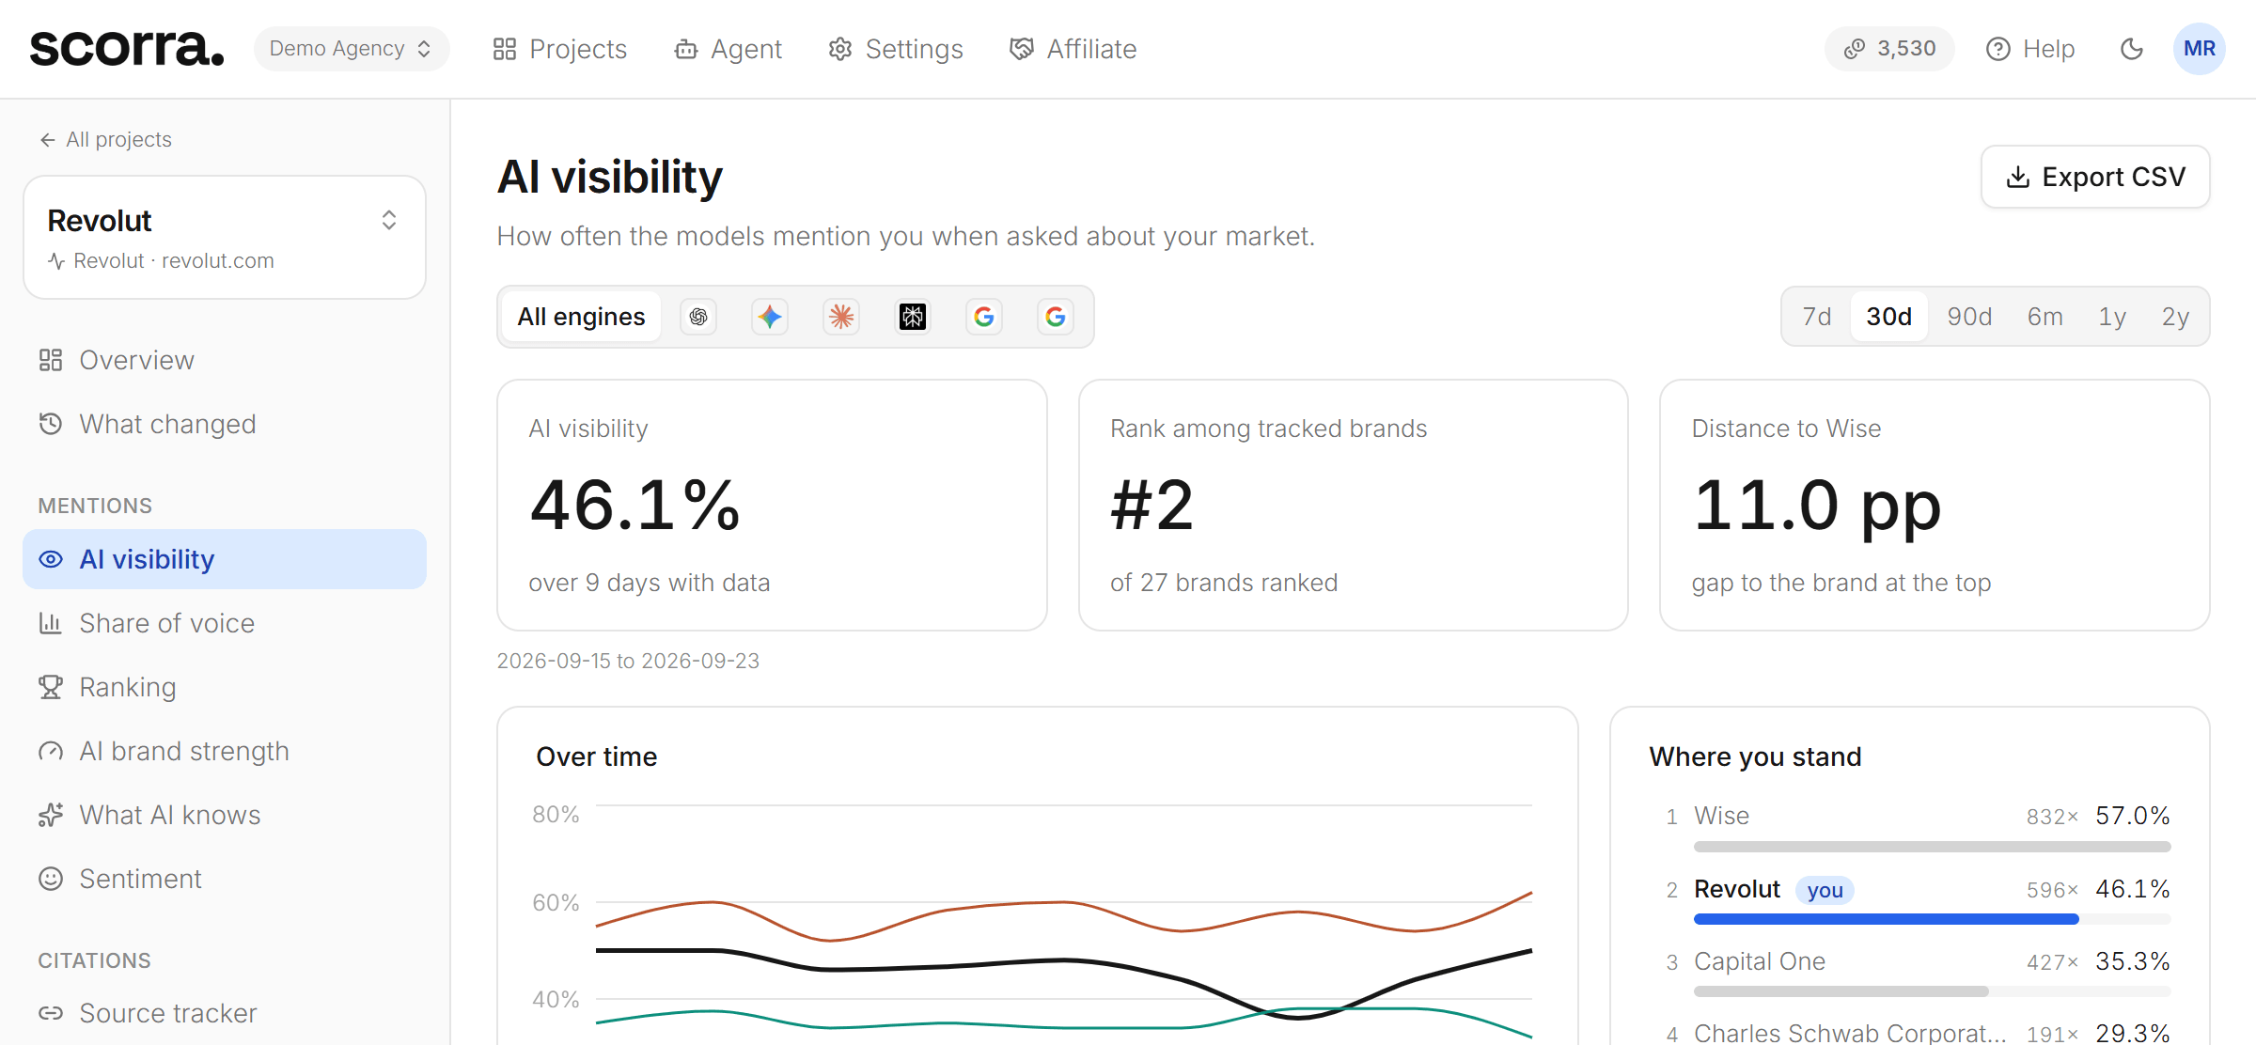
Task: Open the Help menu
Action: [x=2030, y=49]
